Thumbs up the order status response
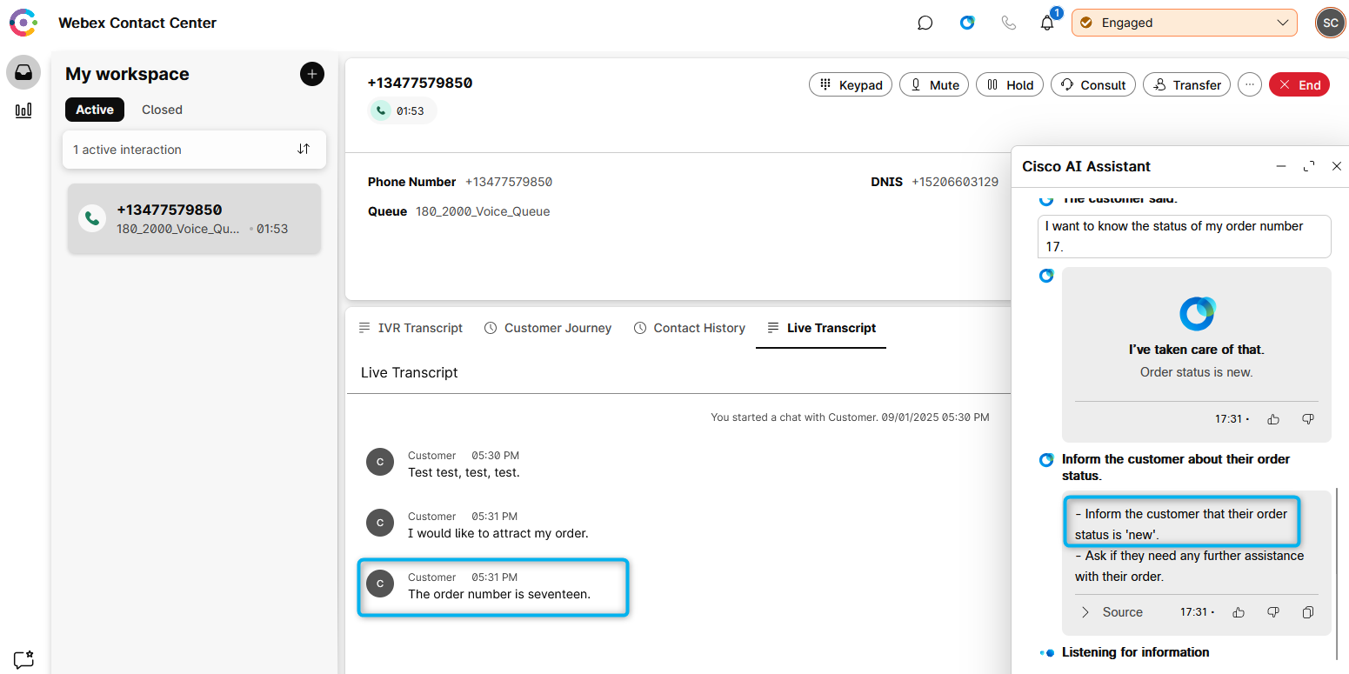 click(1273, 419)
